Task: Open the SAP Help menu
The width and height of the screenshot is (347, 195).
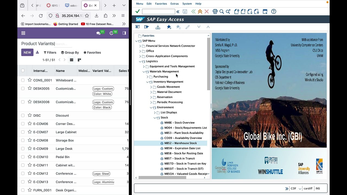Action: [198, 4]
